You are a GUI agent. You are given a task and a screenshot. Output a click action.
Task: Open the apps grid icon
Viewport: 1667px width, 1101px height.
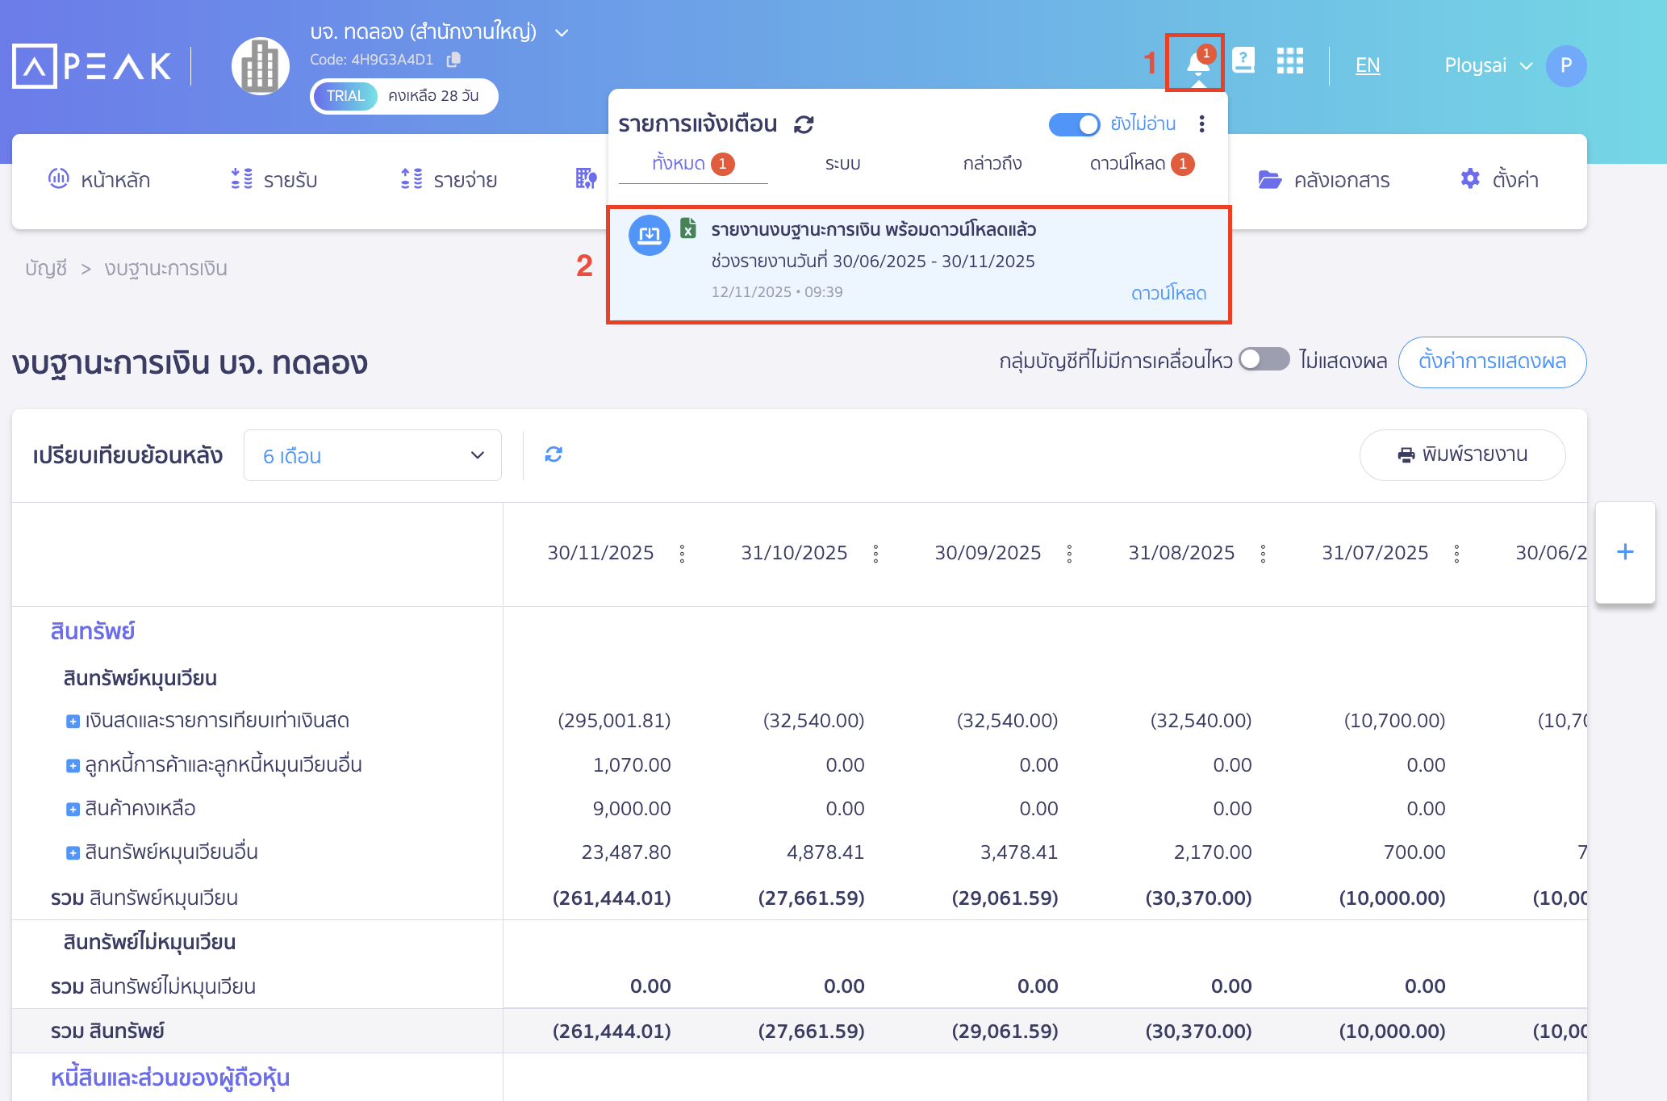click(x=1289, y=61)
